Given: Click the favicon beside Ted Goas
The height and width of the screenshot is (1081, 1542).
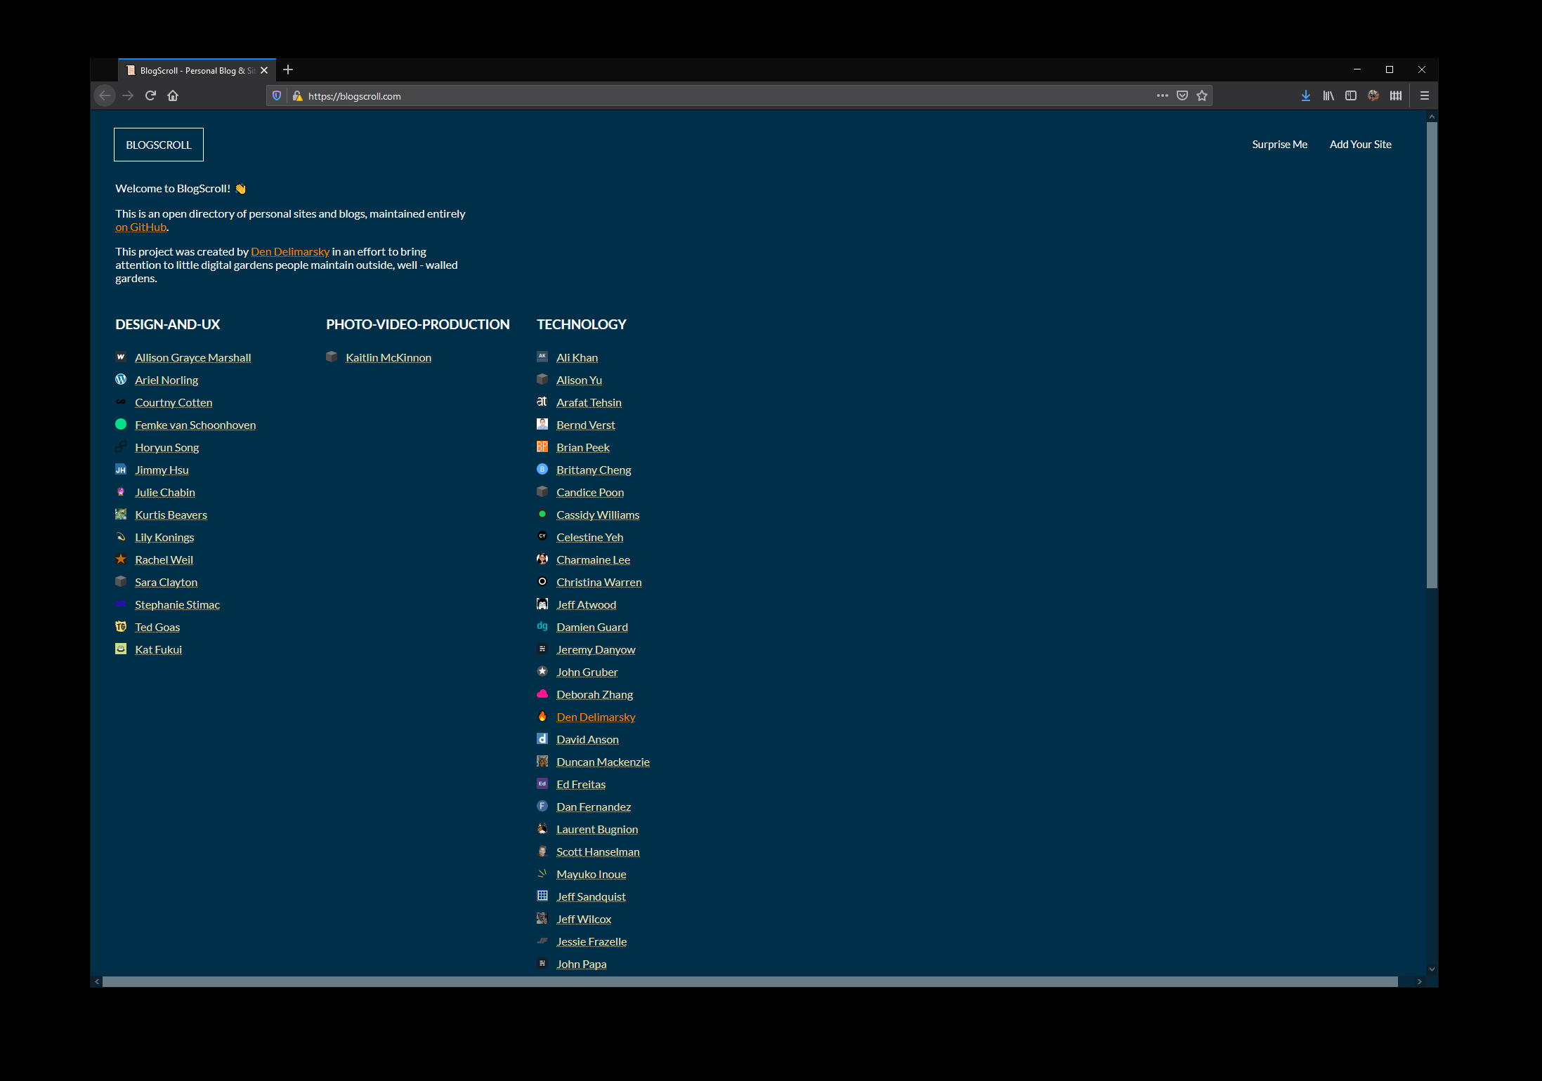Looking at the screenshot, I should [121, 627].
